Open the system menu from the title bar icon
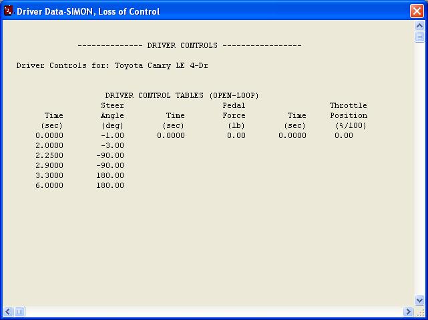Screen dimensions: 428x320 [x=9, y=11]
